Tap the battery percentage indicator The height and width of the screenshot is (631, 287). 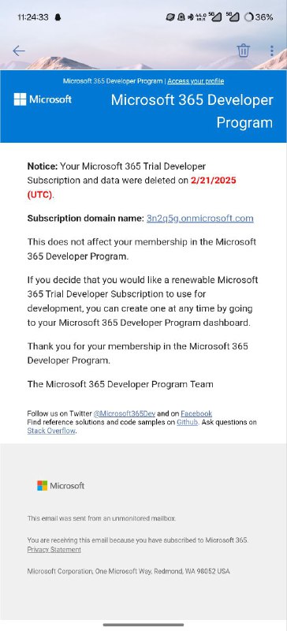pyautogui.click(x=259, y=17)
